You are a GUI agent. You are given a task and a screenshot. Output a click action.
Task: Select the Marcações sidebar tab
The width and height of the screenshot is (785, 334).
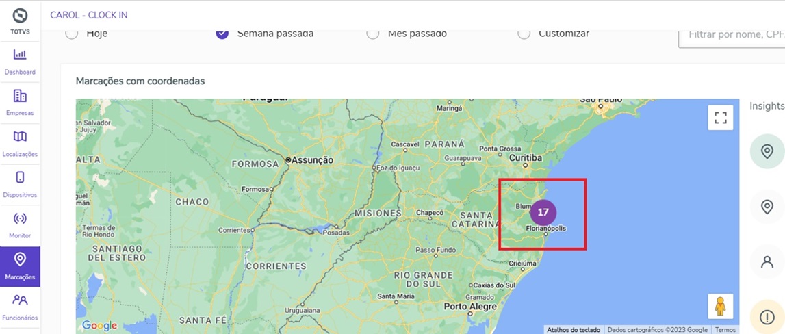(x=20, y=267)
